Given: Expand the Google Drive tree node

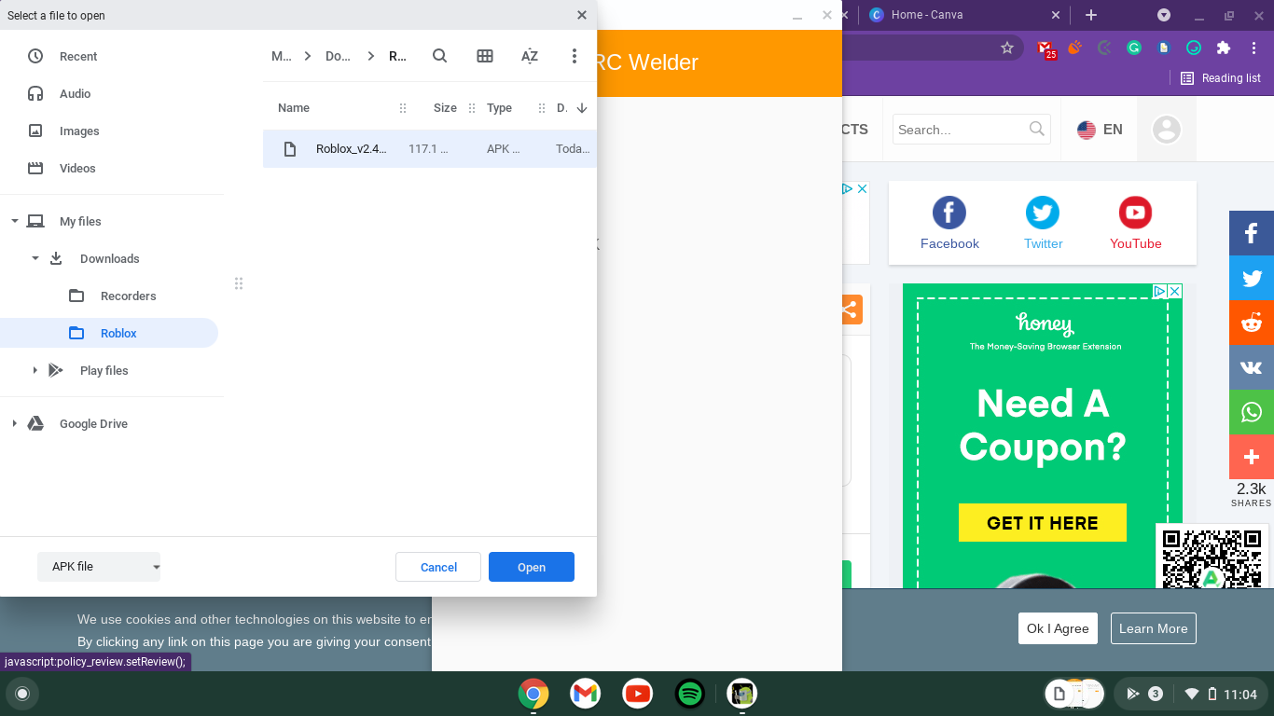Looking at the screenshot, I should click(14, 423).
